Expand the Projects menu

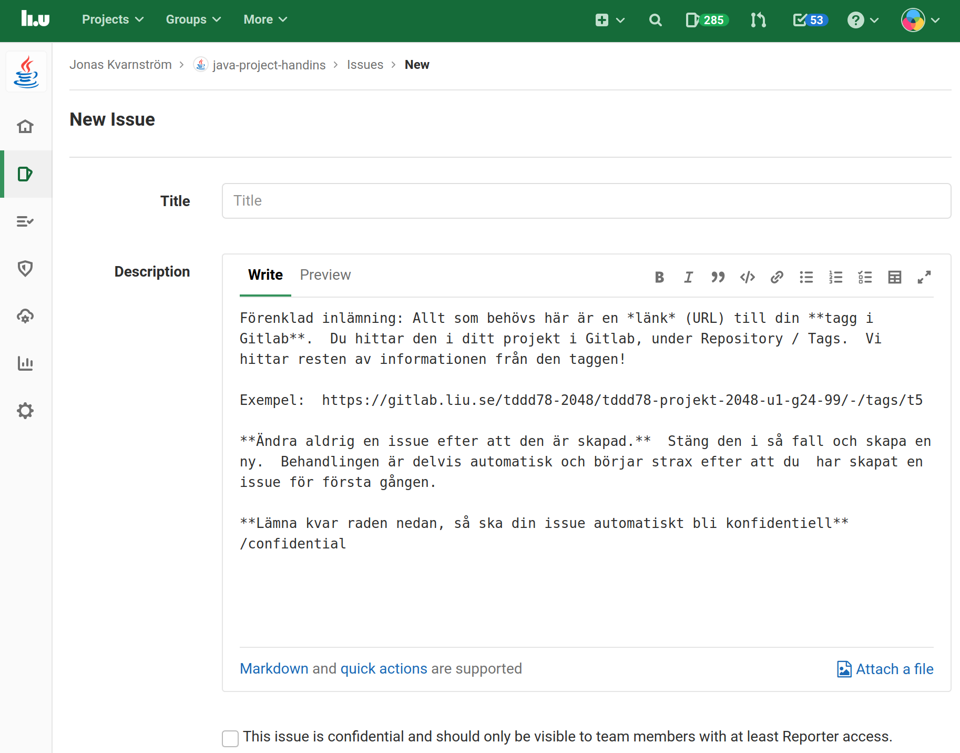pyautogui.click(x=113, y=19)
